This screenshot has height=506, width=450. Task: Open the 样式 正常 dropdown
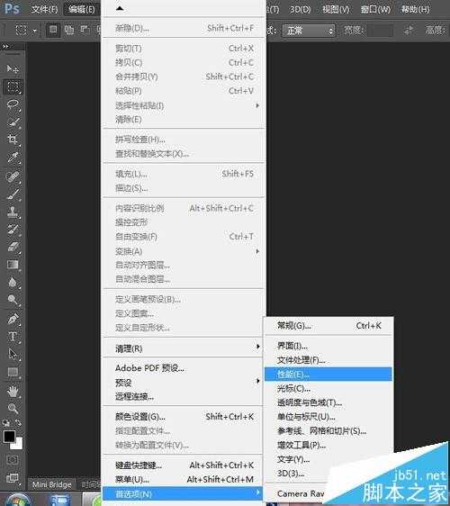point(309,31)
